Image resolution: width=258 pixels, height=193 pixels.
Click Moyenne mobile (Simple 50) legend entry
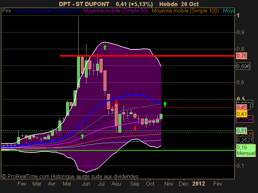coord(115,11)
